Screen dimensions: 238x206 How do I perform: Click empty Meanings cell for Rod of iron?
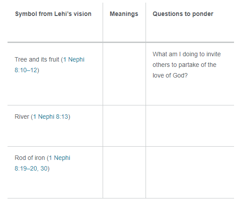(124, 172)
